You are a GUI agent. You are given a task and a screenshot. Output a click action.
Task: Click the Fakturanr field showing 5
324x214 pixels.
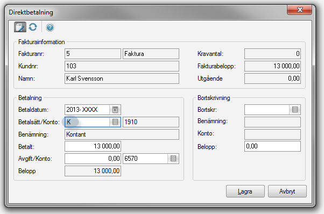click(x=93, y=54)
